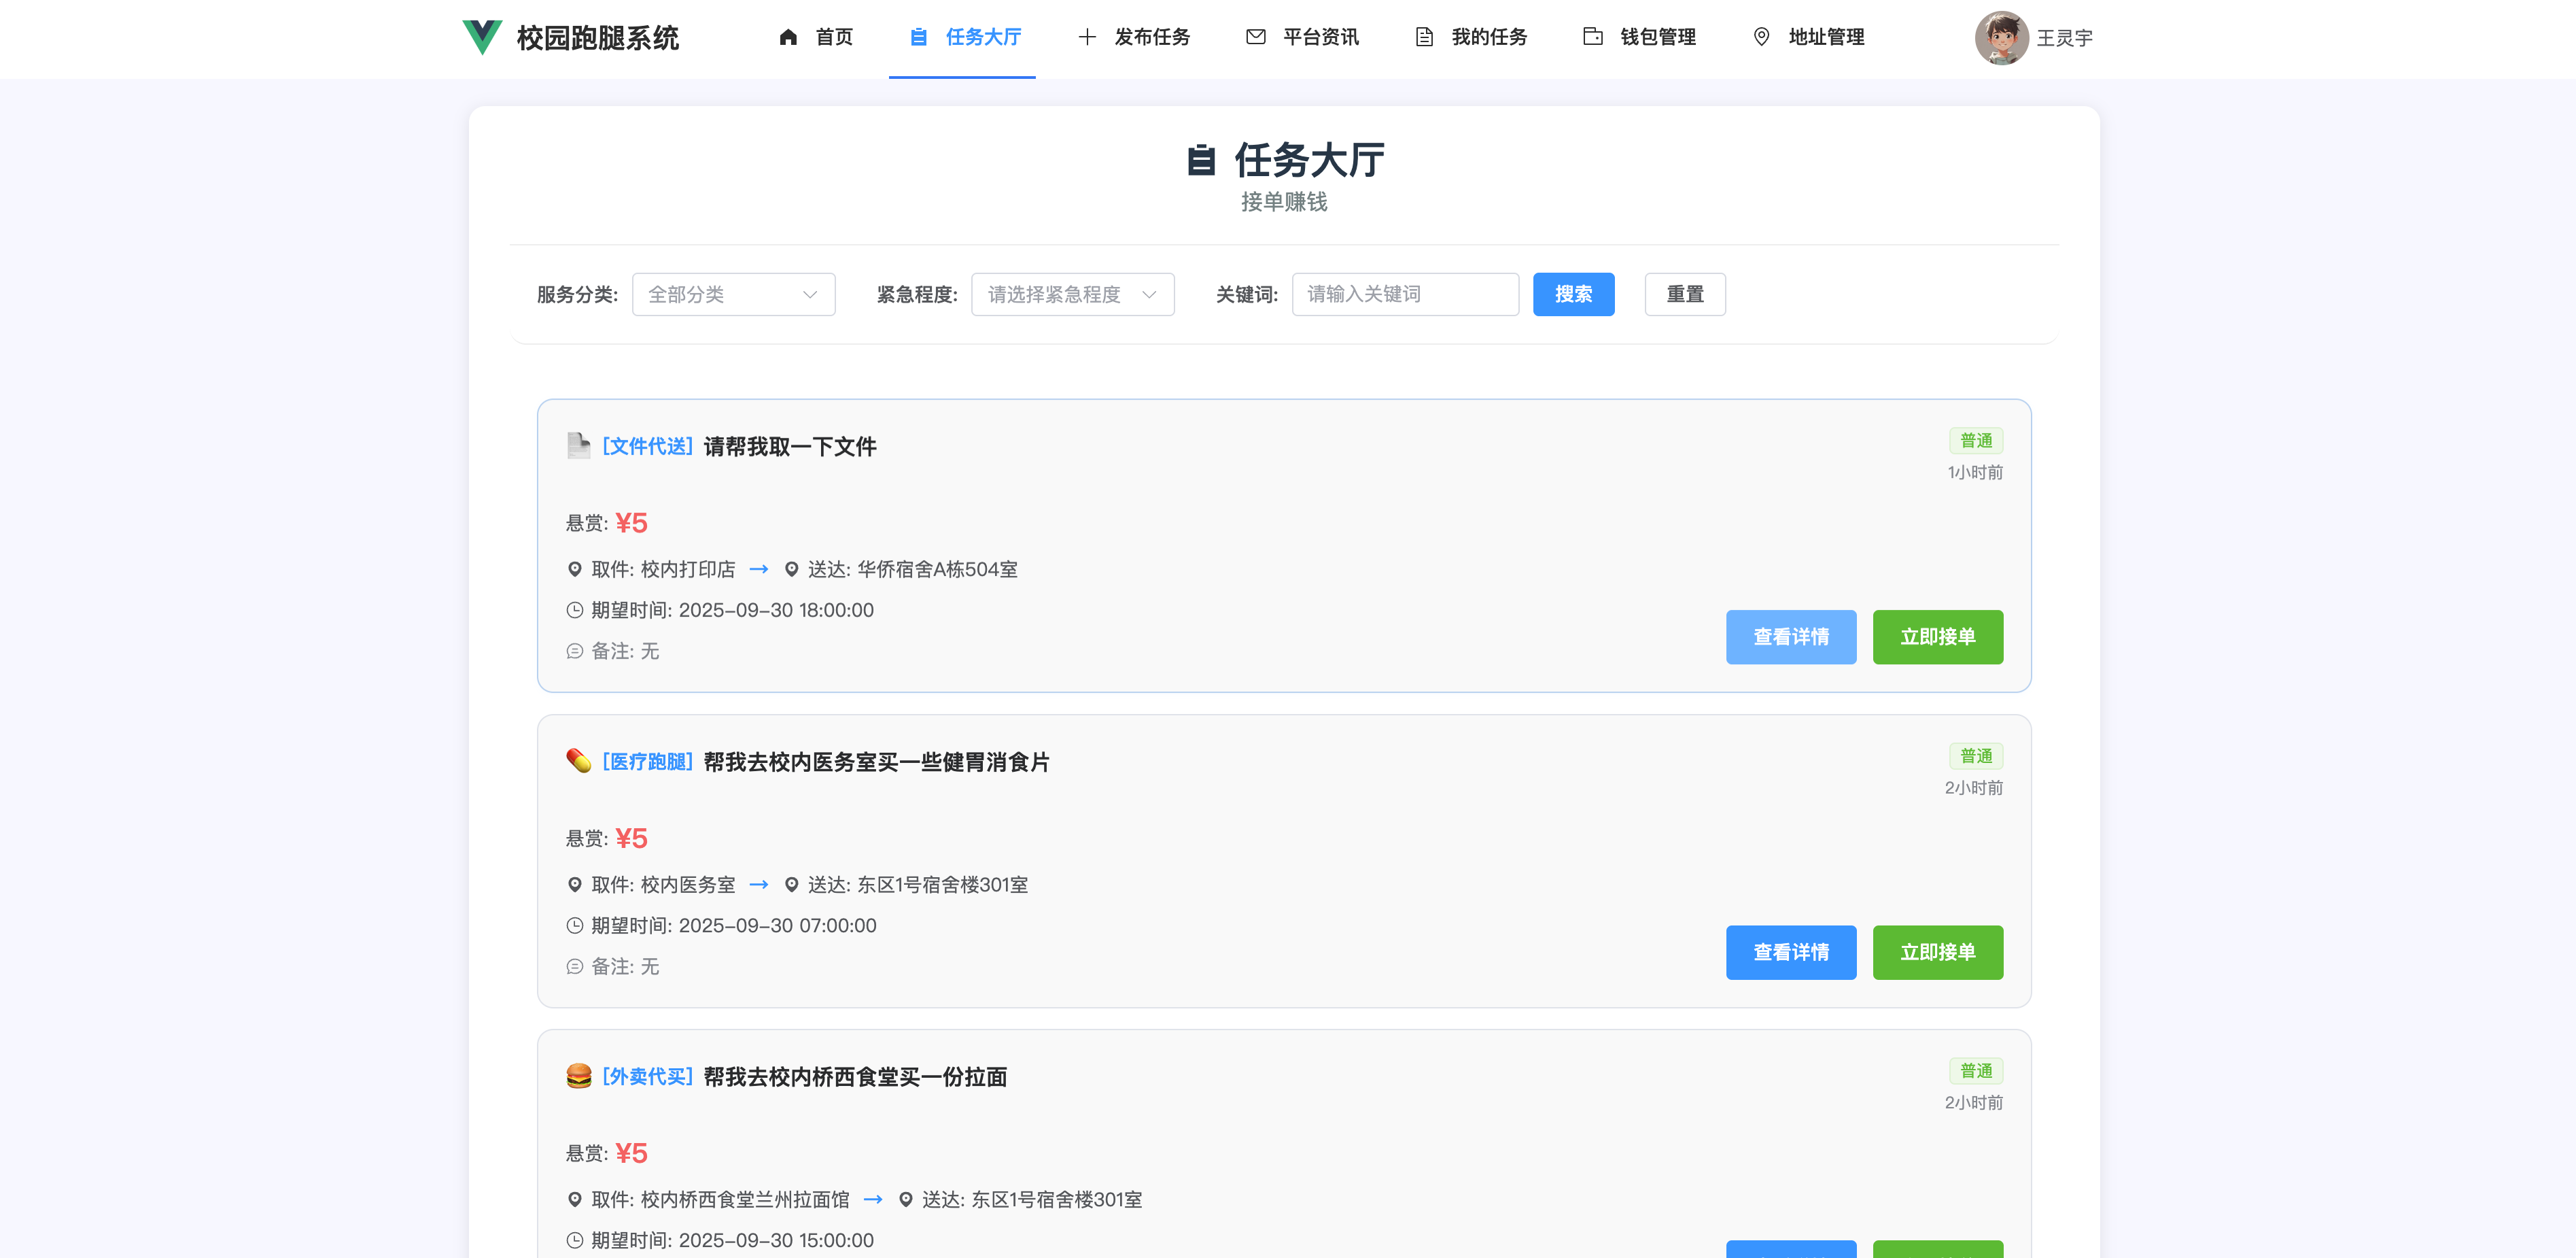This screenshot has width=2576, height=1258.
Task: Click the burger icon on 外卖代买 task
Action: pos(578,1076)
